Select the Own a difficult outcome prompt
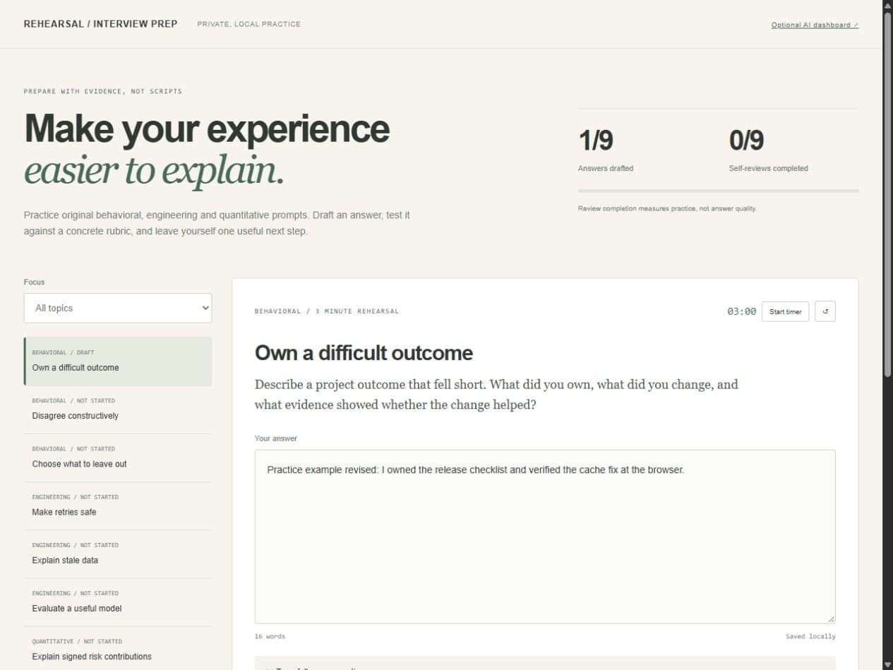893x670 pixels. coord(118,361)
